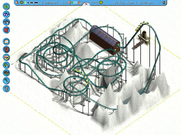Click the thumbs-down rating icon
The width and height of the screenshot is (181, 135).
coord(70,3)
